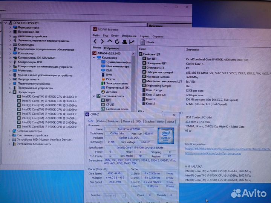The height and width of the screenshot is (203, 271).
Task: Collapse Процессоры node in Device Manager
Action: tap(10, 92)
